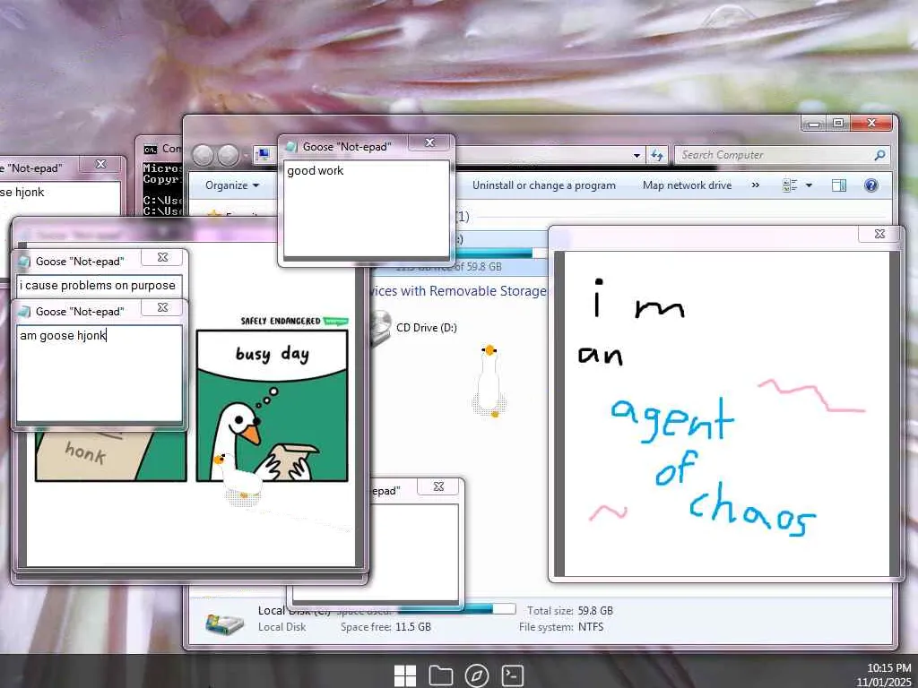Click the search magnifier icon
Viewport: 918px width, 688px height.
[879, 155]
